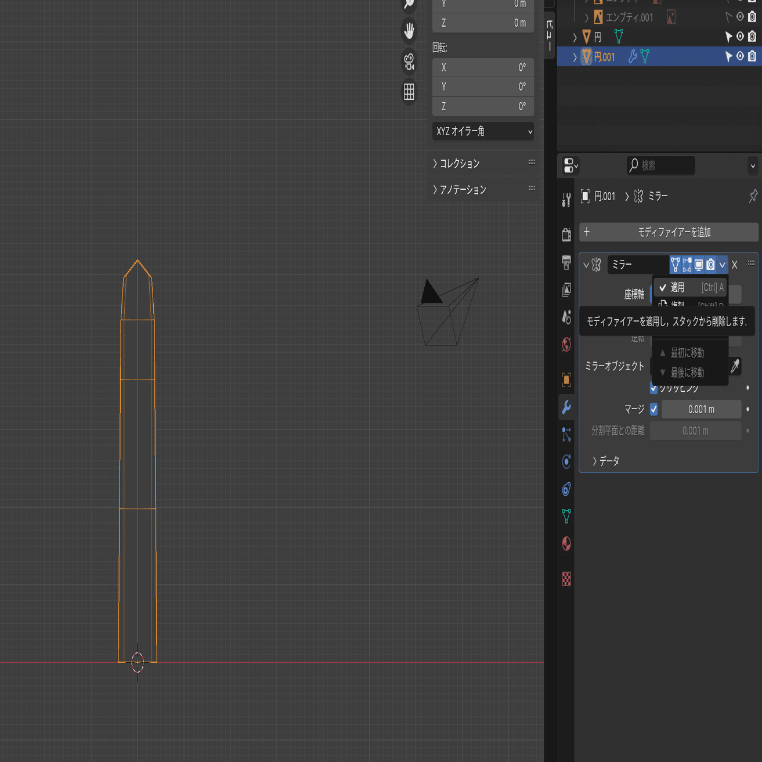Click the green mesh data icon on 円.001 row
Viewport: 762px width, 762px height.
pyautogui.click(x=645, y=56)
